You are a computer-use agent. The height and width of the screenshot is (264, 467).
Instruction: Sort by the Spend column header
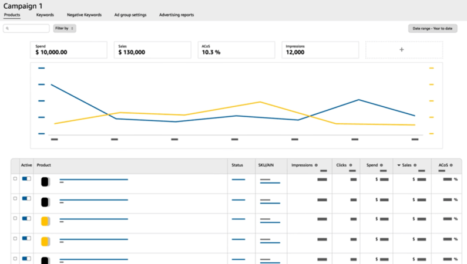[x=372, y=165]
